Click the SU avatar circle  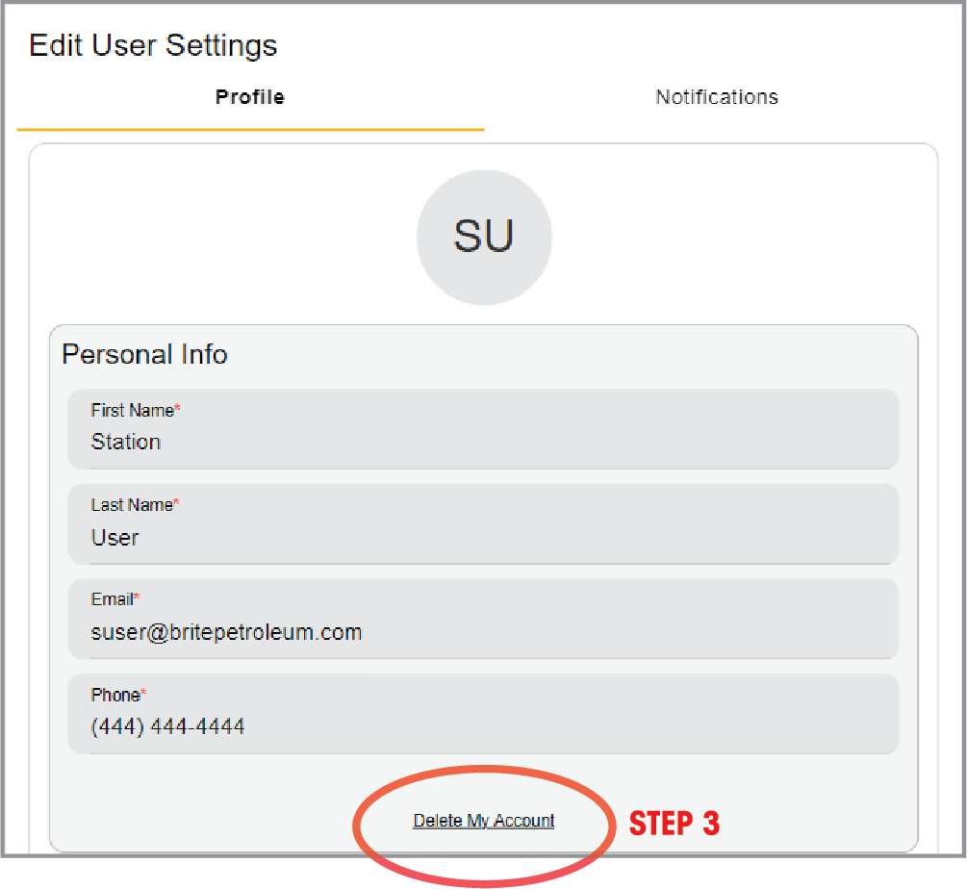484,238
